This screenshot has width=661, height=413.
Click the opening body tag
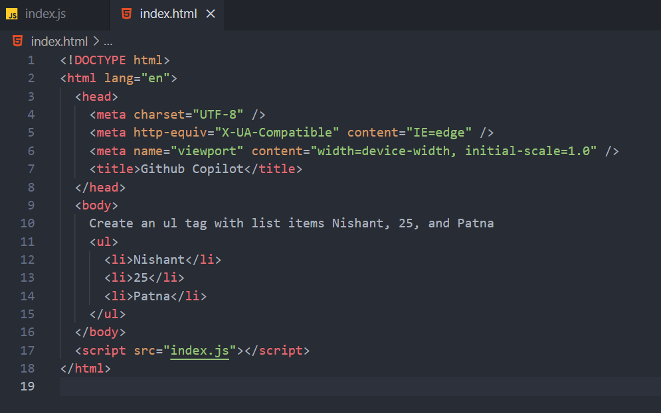(96, 206)
